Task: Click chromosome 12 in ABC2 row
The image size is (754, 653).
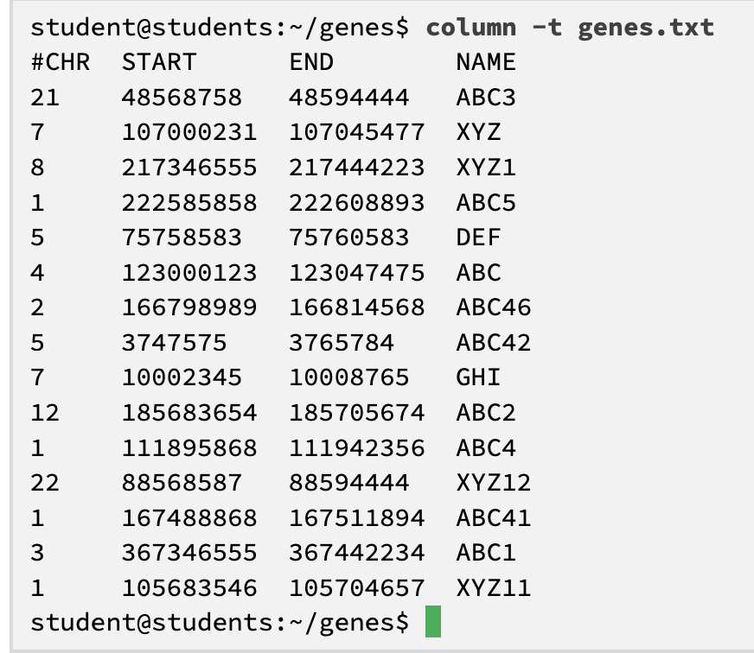Action: click(45, 413)
